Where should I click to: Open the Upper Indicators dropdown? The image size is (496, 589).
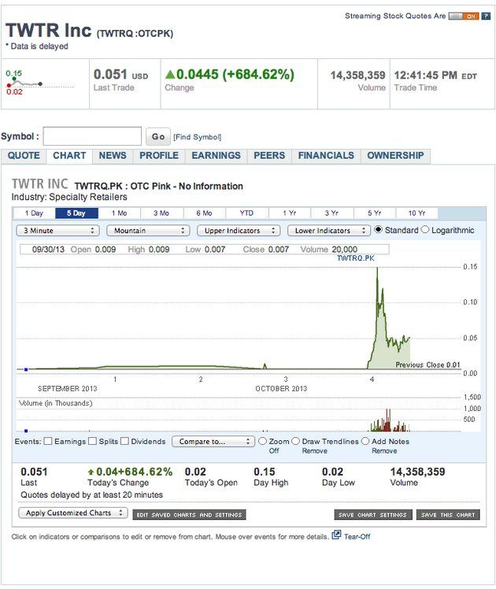[239, 230]
